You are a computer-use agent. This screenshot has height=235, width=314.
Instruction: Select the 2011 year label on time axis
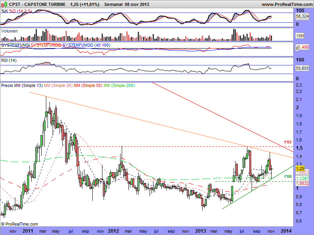click(28, 231)
